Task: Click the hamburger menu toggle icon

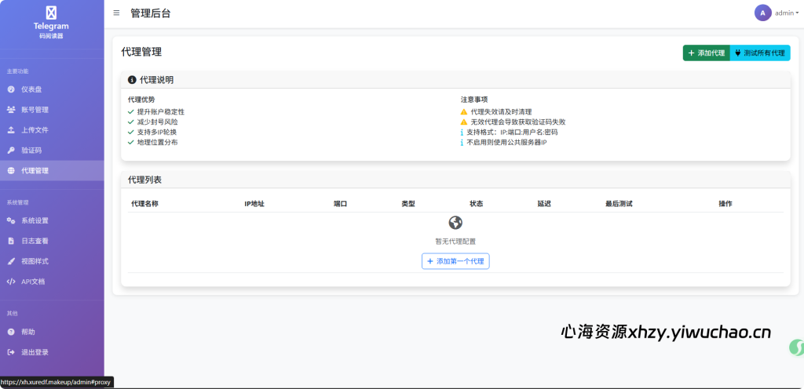Action: [116, 13]
